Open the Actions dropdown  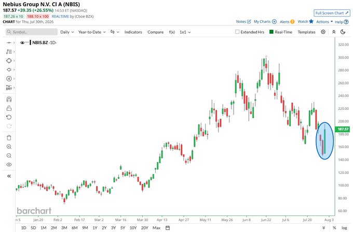(x=324, y=22)
